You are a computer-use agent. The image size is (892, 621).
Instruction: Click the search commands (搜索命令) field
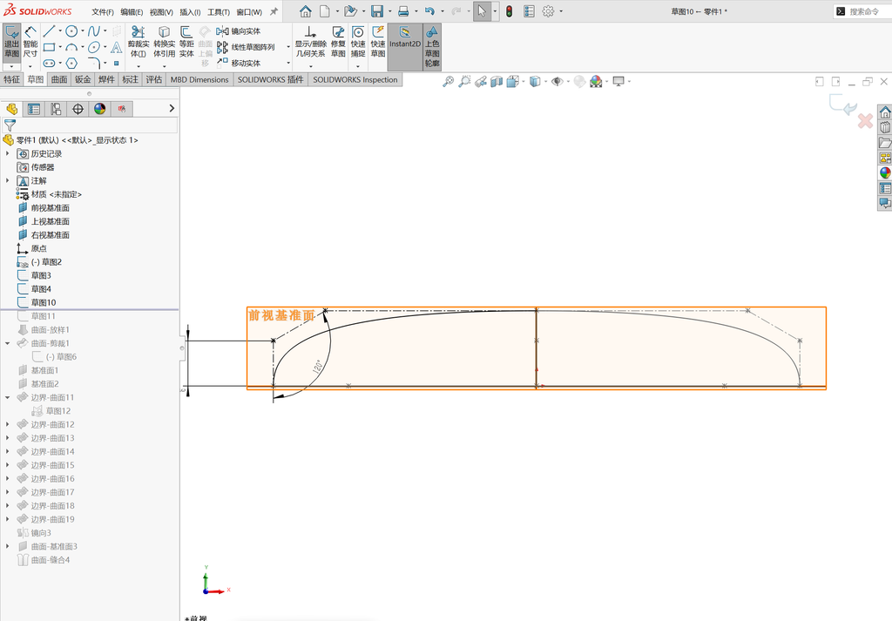(863, 11)
